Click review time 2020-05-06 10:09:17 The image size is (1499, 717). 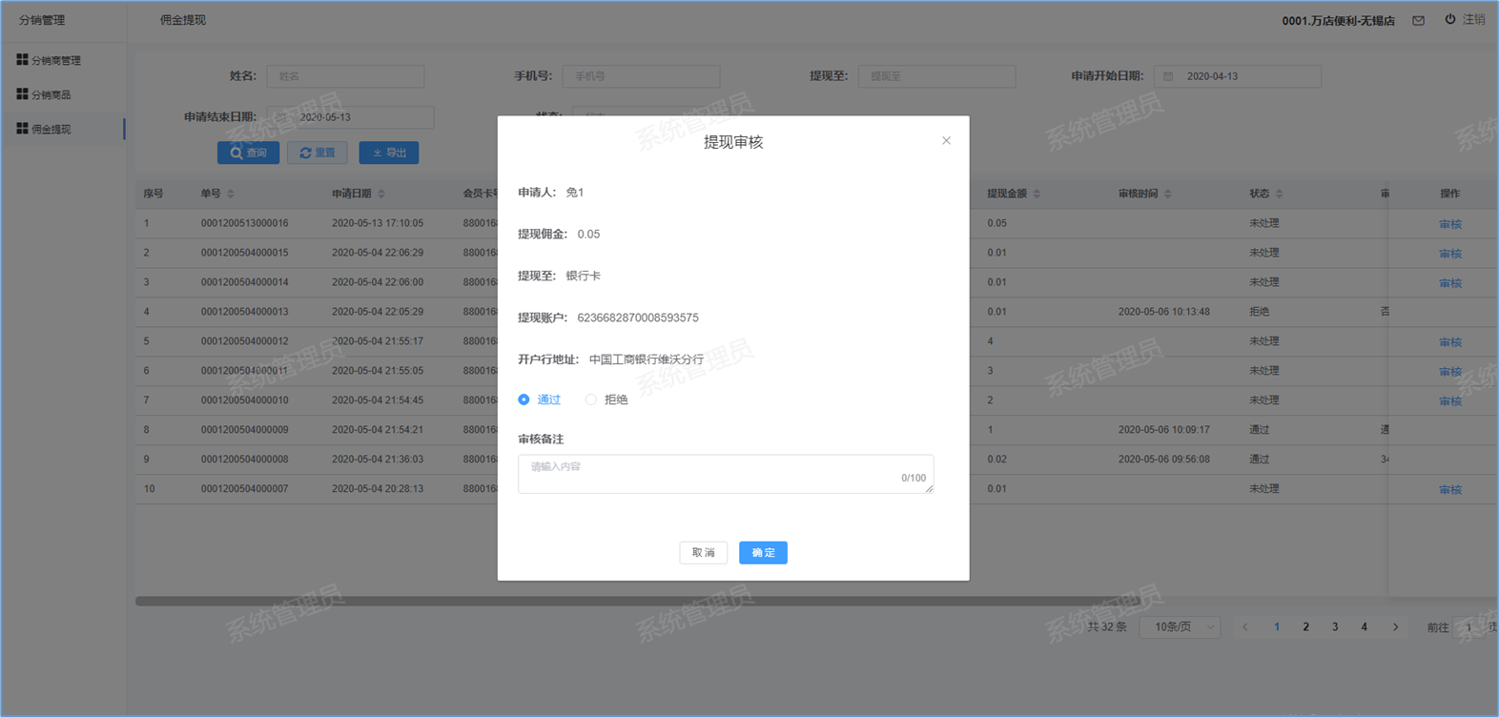click(x=1163, y=430)
